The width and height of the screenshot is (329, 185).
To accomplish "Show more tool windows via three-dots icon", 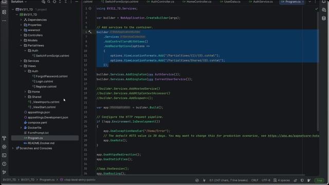I will [x=4, y=21].
